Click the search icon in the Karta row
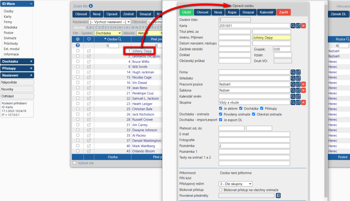The image size is (350, 201). (293, 26)
